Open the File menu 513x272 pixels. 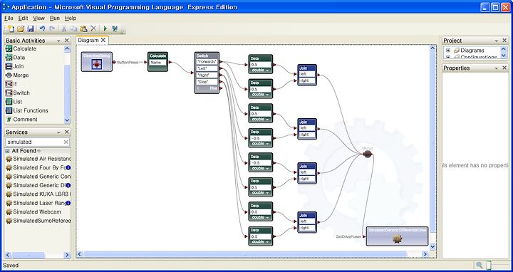[9, 19]
